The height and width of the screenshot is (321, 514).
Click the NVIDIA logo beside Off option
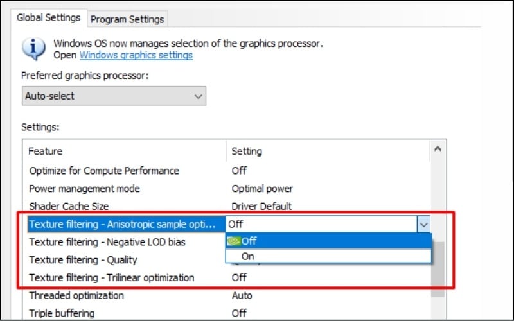pyautogui.click(x=234, y=241)
